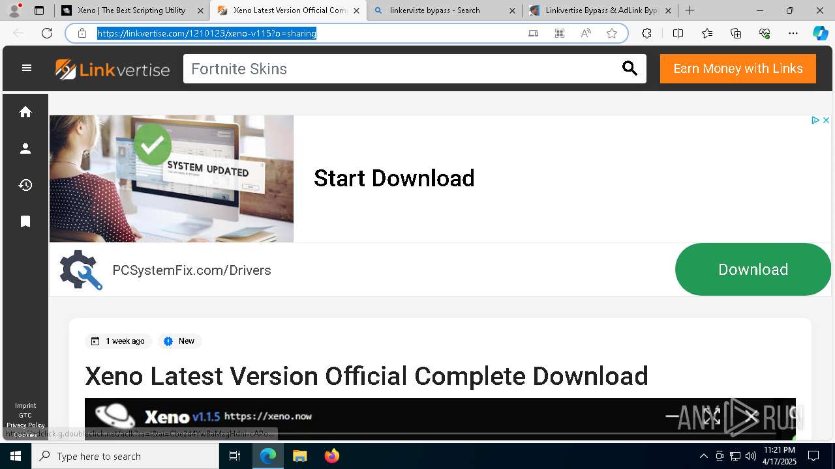835x469 pixels.
Task: Click the Start Download ad headline
Action: pos(394,178)
